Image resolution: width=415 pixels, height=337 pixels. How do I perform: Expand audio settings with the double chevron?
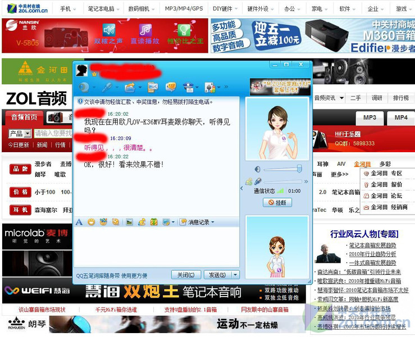(306, 181)
